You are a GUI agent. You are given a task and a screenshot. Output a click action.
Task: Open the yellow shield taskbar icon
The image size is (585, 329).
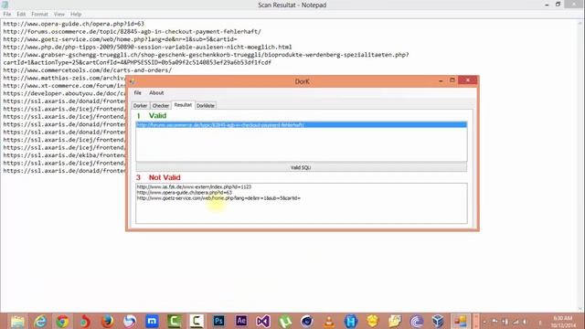point(373,321)
